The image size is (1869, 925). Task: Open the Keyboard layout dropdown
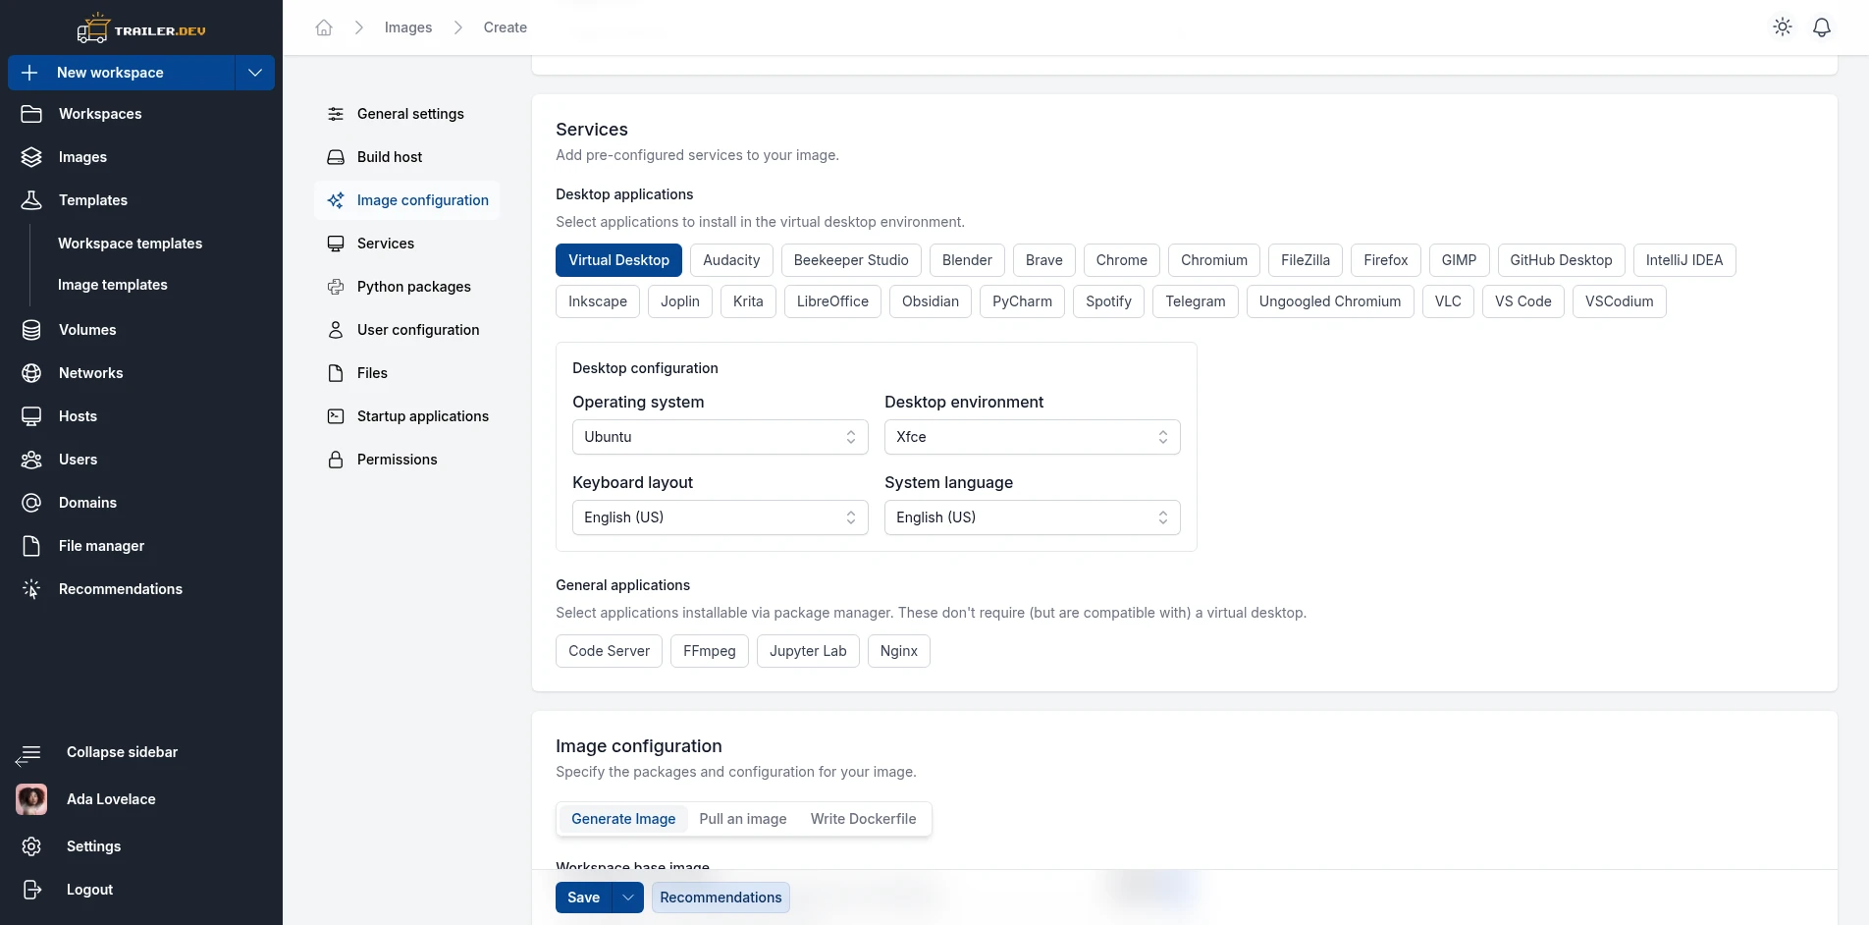(721, 517)
